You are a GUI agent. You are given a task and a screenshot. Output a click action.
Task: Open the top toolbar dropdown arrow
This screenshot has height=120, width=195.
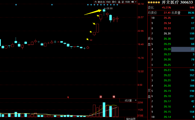coord(135,2)
